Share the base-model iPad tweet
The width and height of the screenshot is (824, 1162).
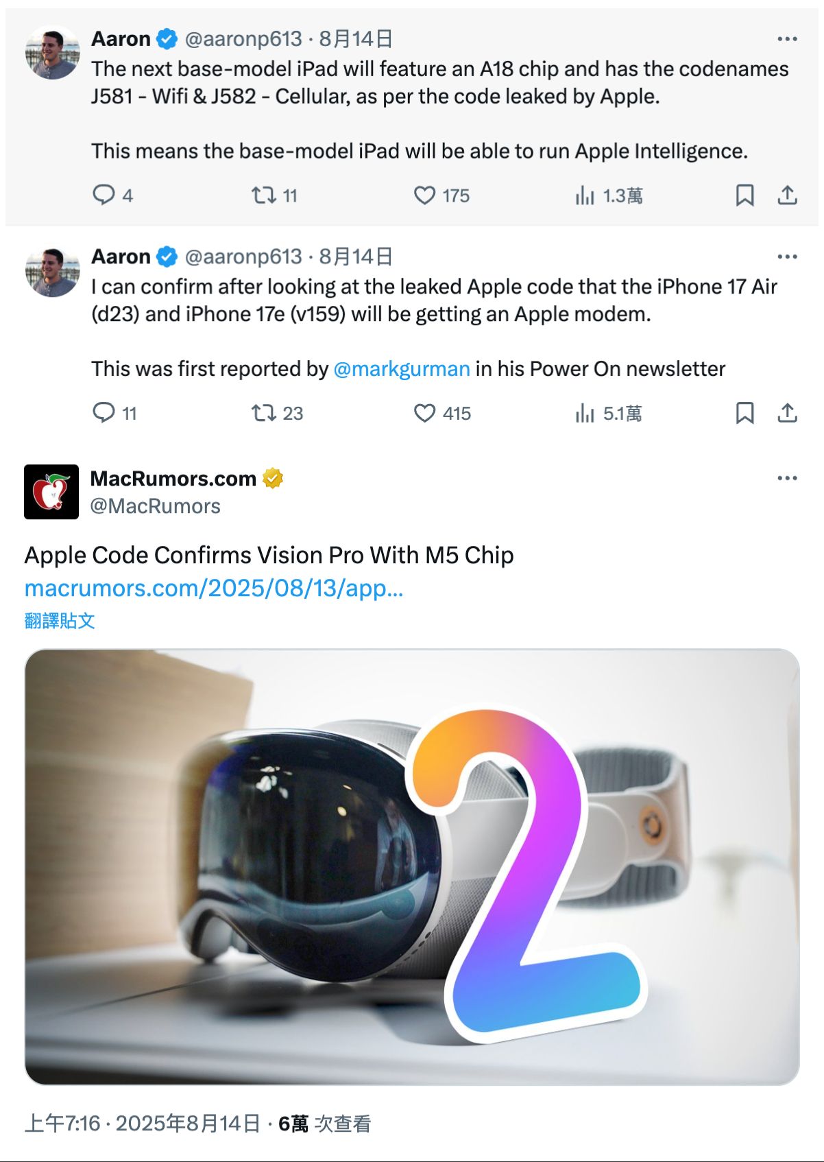[787, 195]
